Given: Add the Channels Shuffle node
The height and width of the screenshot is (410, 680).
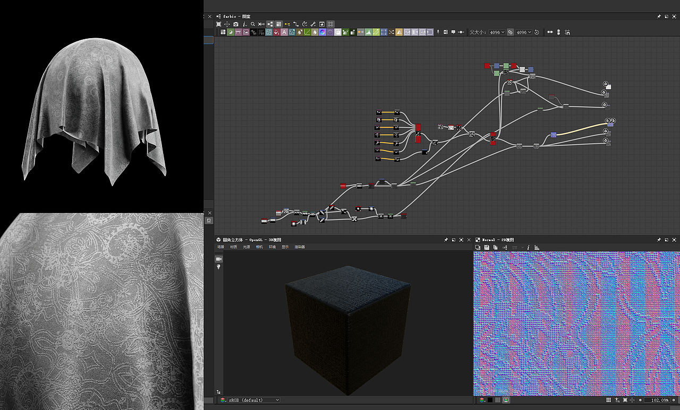Looking at the screenshot, I should [x=392, y=32].
